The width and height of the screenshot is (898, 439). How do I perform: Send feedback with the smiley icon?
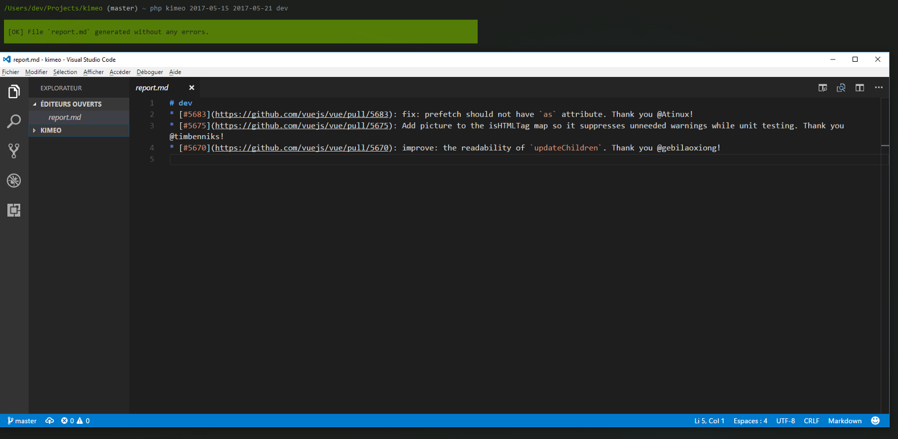pyautogui.click(x=876, y=421)
